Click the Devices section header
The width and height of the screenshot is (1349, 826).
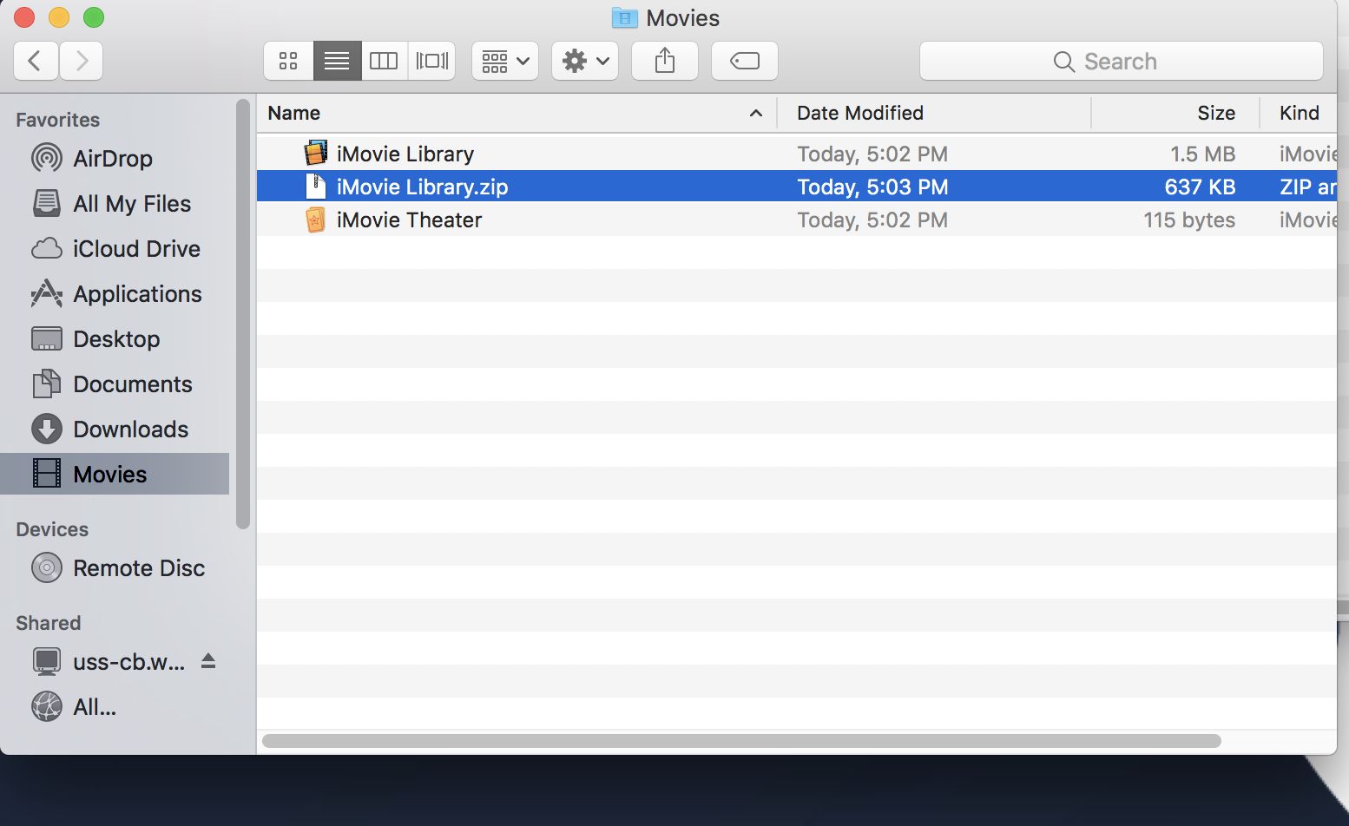(52, 529)
